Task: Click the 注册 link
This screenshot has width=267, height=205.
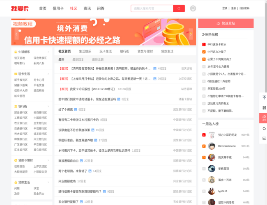Action: (x=233, y=8)
